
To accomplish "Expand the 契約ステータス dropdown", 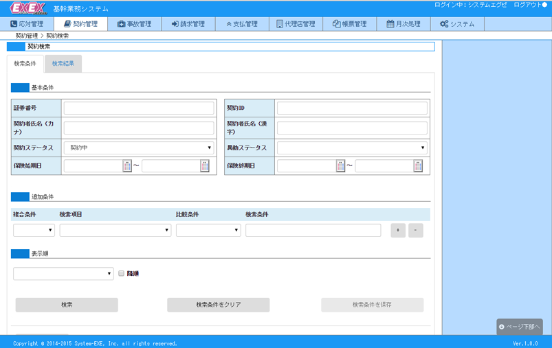I will click(x=139, y=148).
